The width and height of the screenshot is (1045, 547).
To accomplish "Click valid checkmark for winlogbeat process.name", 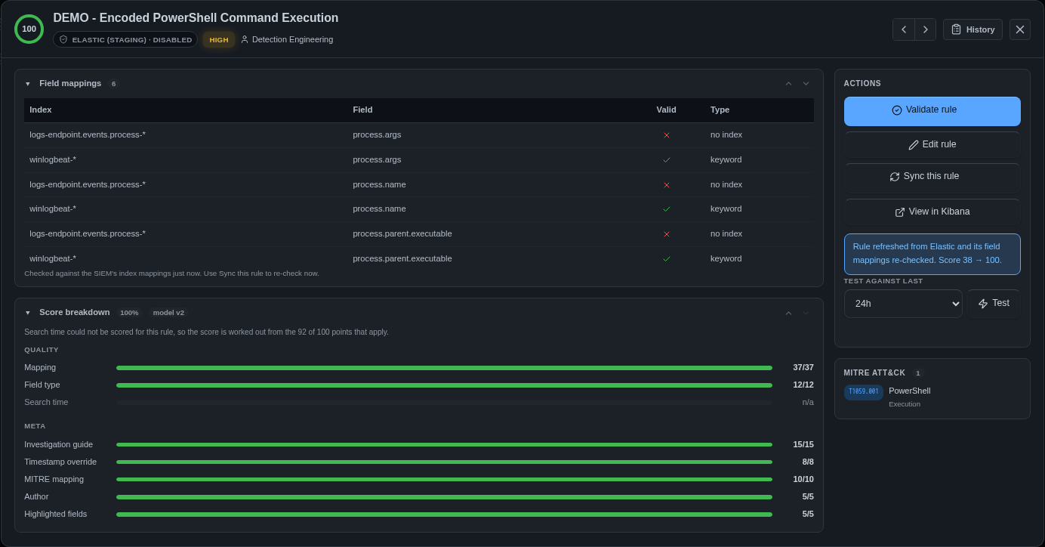I will click(x=667, y=209).
